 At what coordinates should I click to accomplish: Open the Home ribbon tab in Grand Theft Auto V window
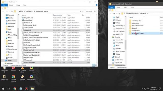pos(11,5)
